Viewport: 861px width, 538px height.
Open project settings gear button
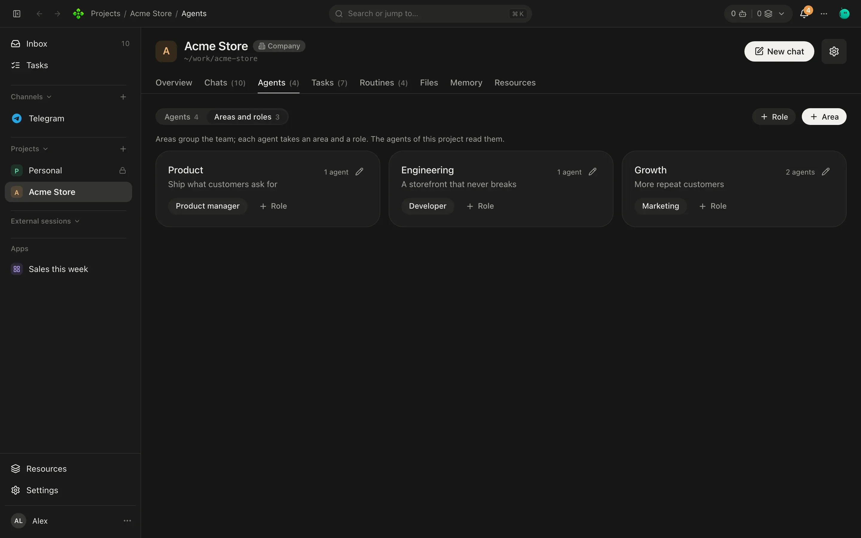834,51
